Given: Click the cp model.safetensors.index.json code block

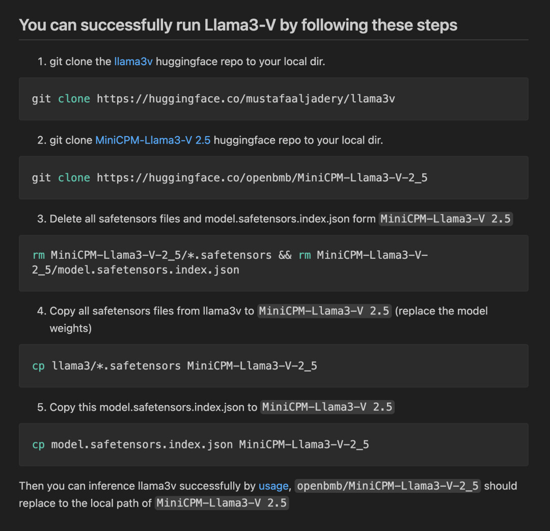Looking at the screenshot, I should point(273,444).
